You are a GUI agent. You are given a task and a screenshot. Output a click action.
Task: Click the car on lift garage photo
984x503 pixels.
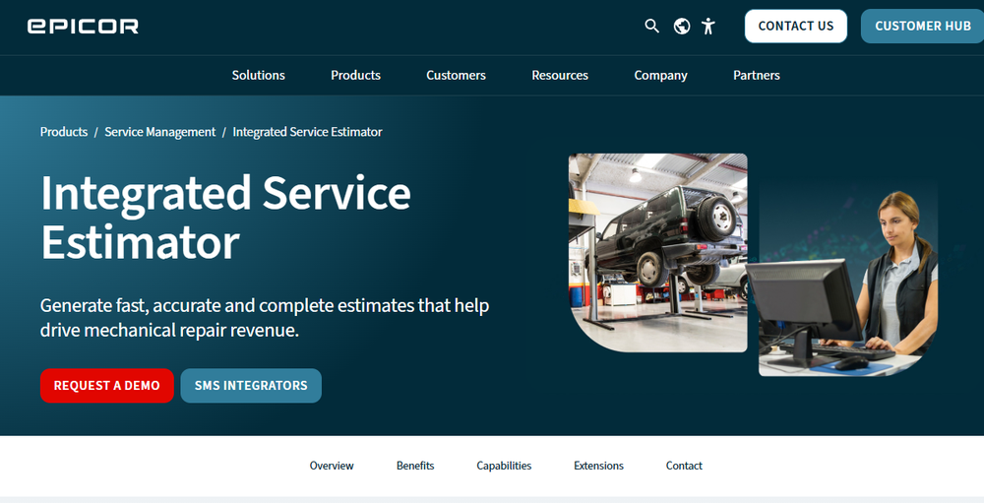tap(657, 253)
